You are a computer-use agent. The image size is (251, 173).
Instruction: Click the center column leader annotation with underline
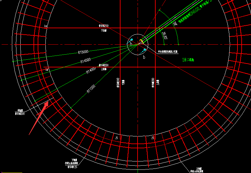pyautogui.click(x=168, y=52)
